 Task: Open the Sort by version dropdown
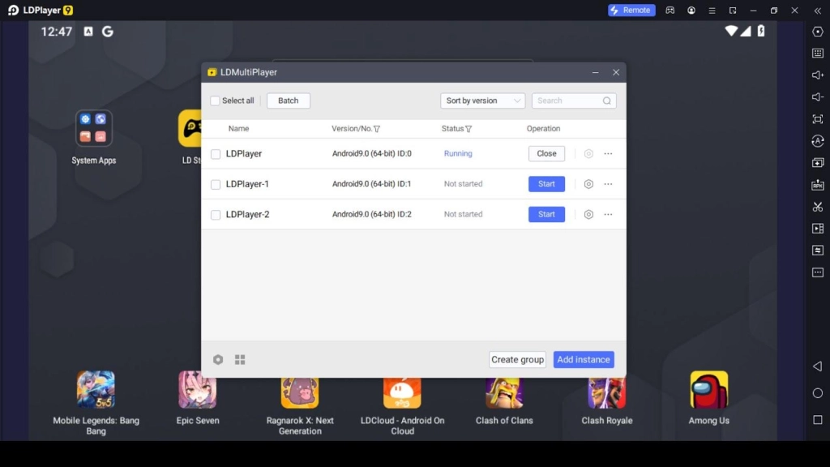(482, 101)
